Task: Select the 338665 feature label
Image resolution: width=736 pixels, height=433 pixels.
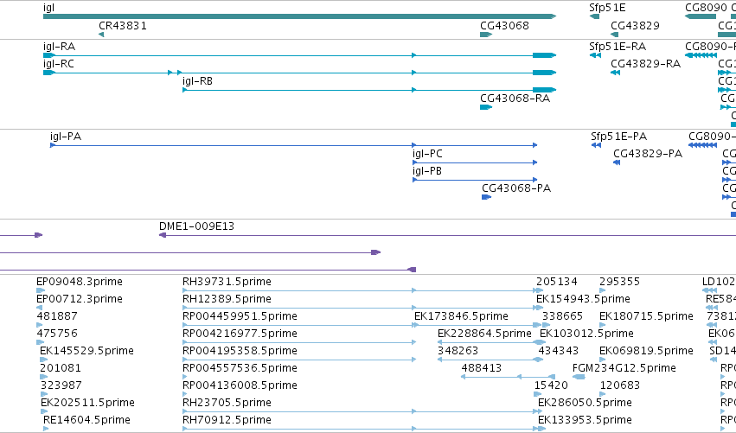Action: pos(562,316)
